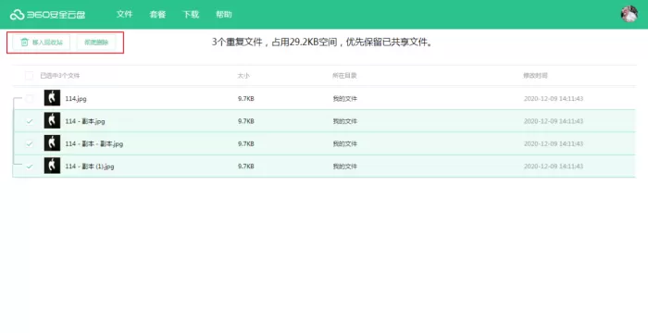Open the 帮助 menu
648x333 pixels.
tap(224, 15)
